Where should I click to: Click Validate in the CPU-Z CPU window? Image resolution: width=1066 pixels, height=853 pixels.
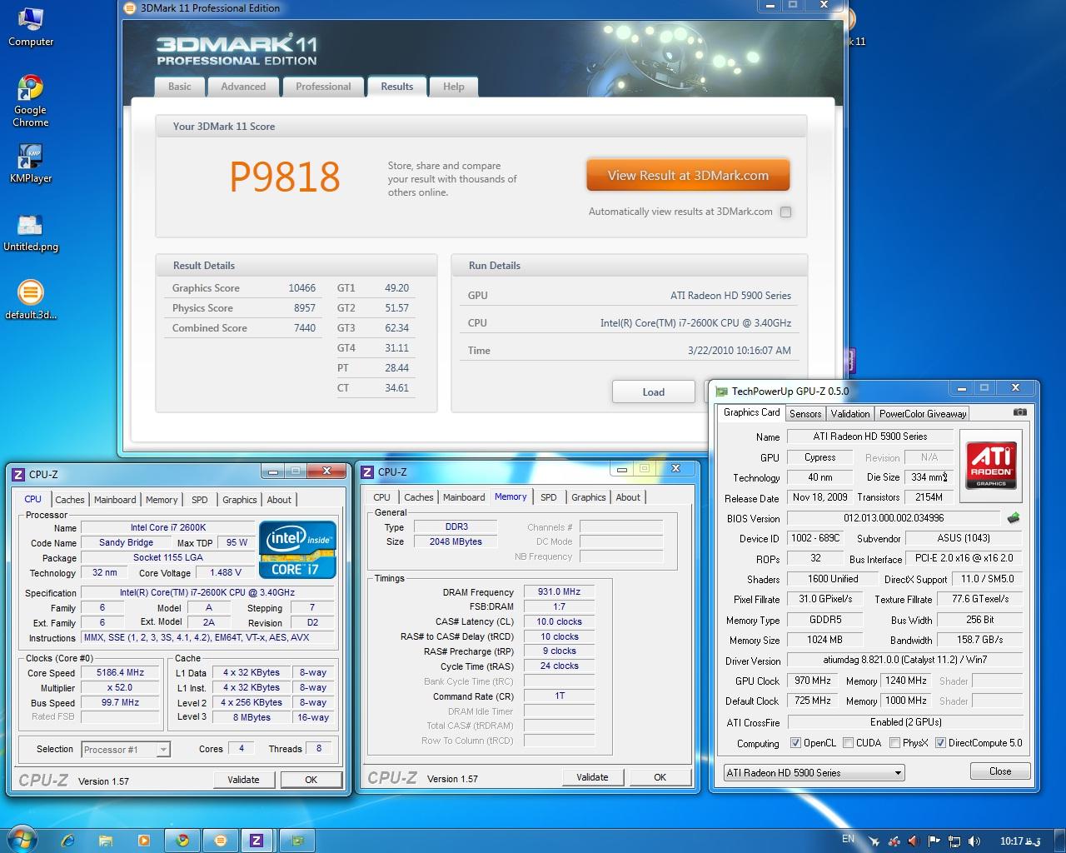243,780
